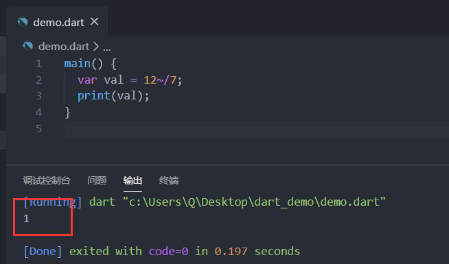
Task: Click the output result value 1
Action: 26,219
